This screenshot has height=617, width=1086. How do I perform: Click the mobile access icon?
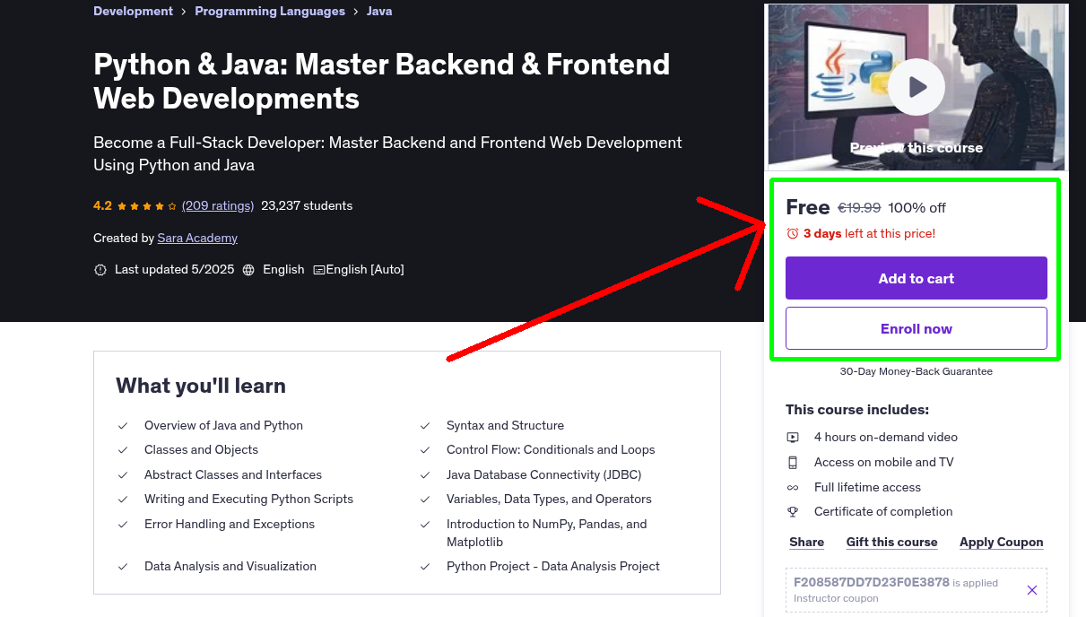point(793,463)
